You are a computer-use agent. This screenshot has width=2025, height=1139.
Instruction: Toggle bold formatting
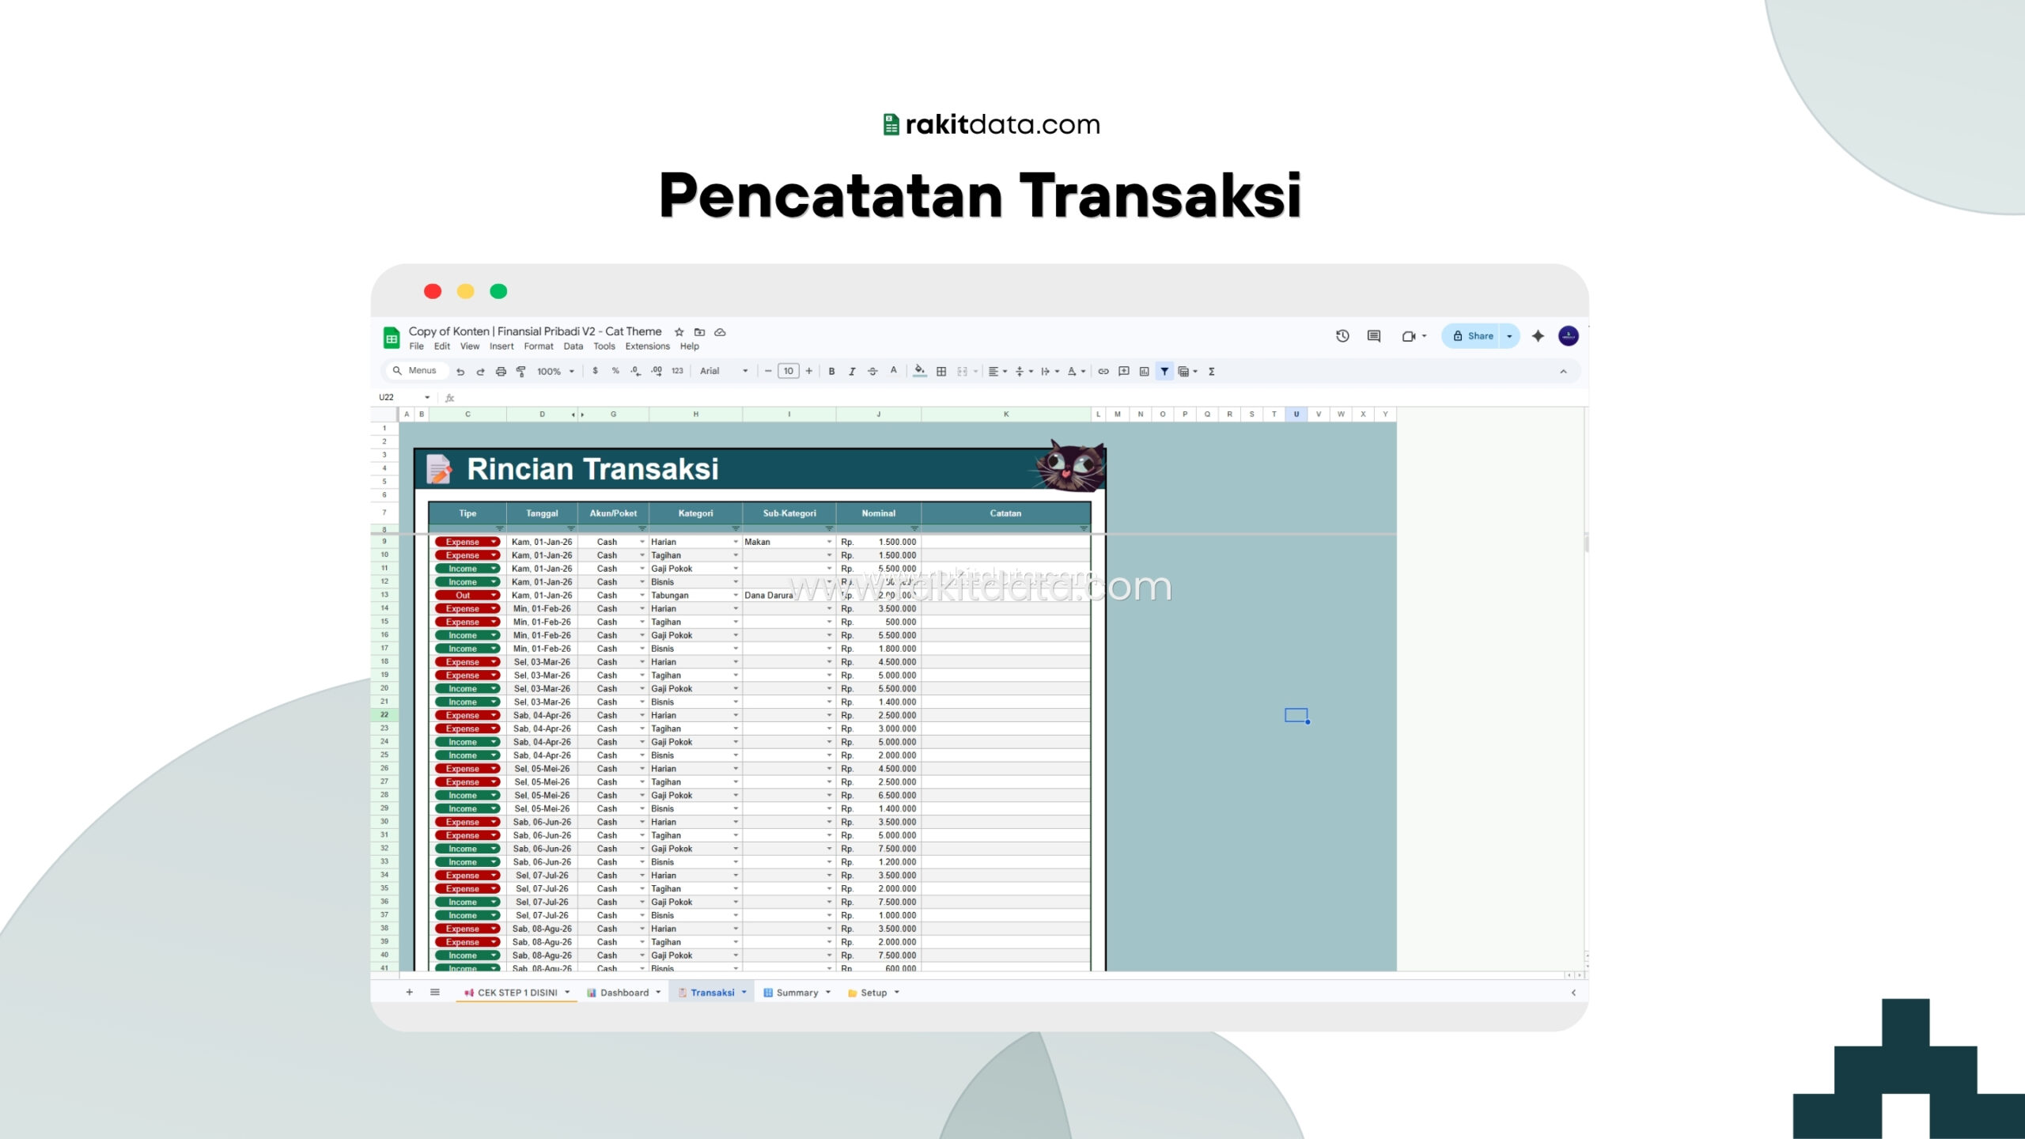[x=831, y=371]
